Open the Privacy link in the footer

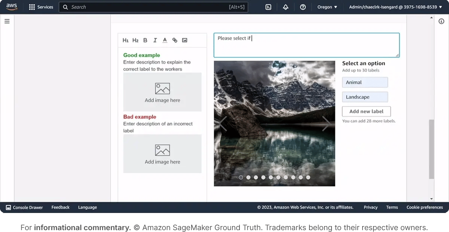370,207
